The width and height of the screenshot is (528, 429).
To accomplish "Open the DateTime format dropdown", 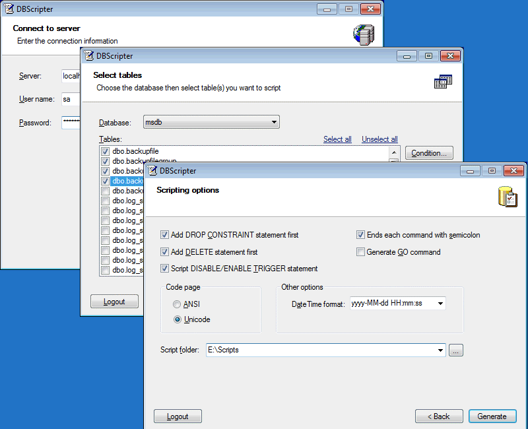I will click(x=440, y=304).
